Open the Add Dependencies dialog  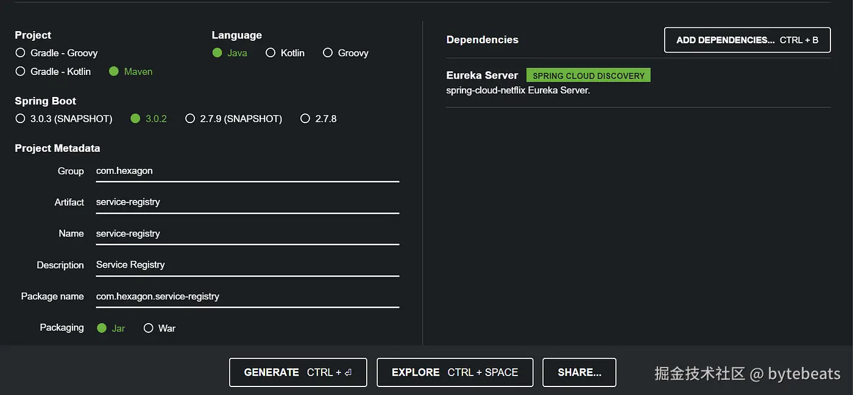(747, 40)
